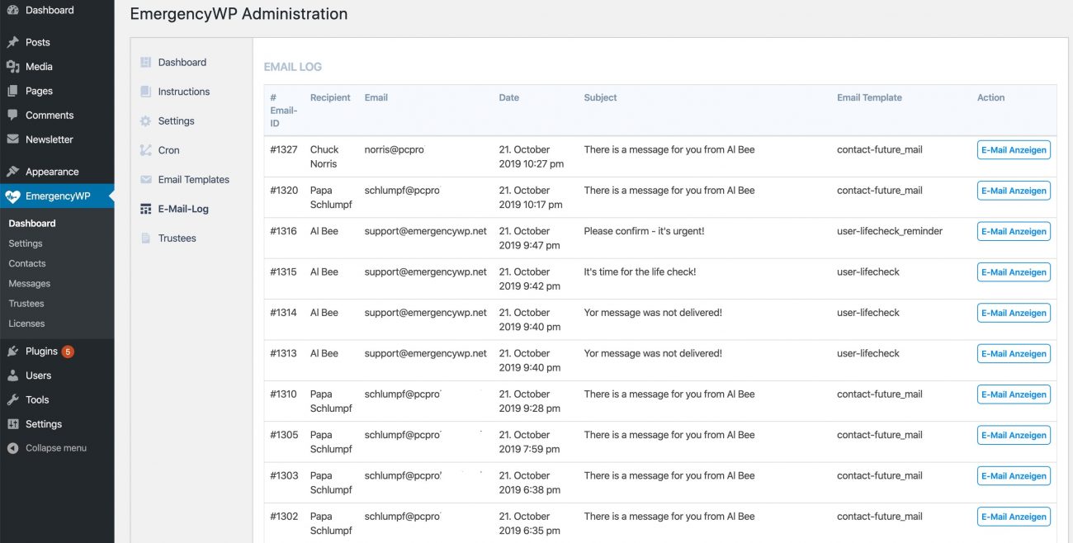The image size is (1073, 543).
Task: Click E-Mail Anzeigen for email #1303
Action: pyautogui.click(x=1014, y=476)
